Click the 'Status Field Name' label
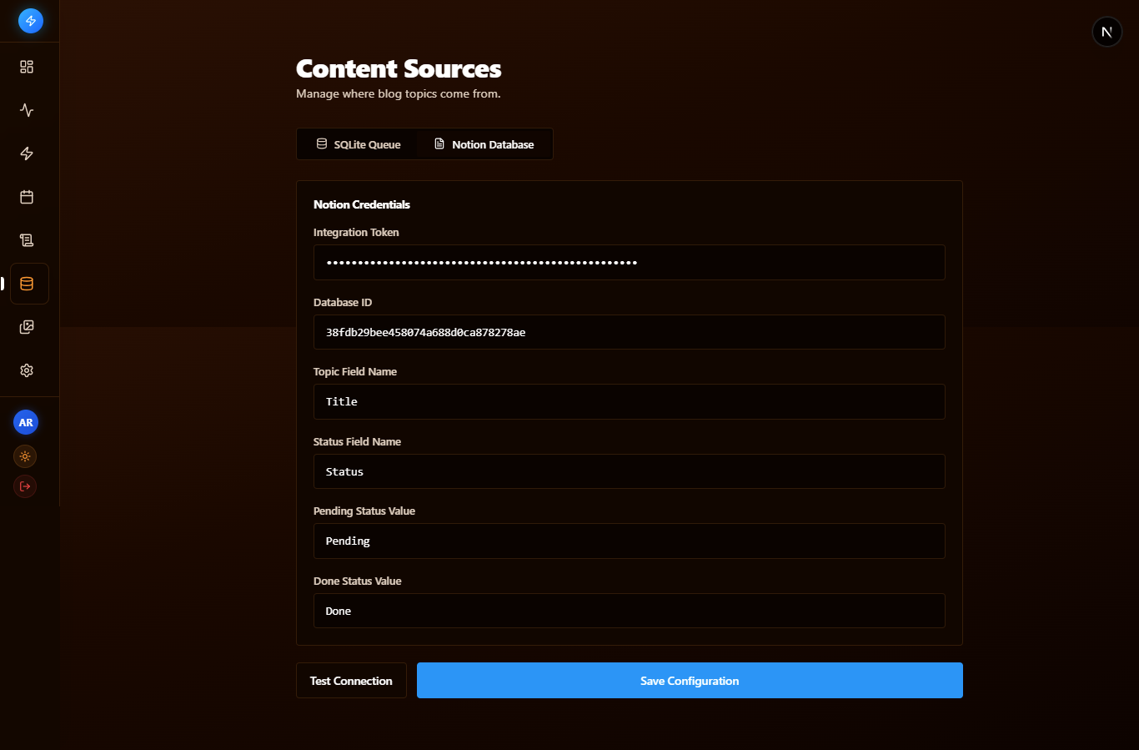The image size is (1139, 750). 357,441
